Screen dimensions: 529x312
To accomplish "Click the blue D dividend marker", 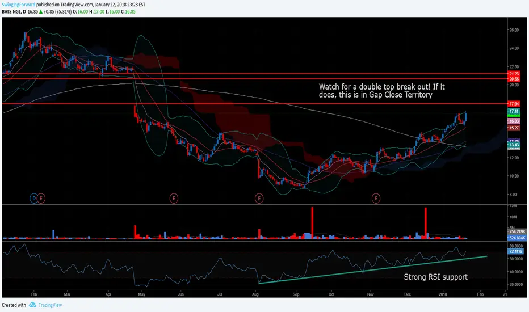I will (x=33, y=199).
